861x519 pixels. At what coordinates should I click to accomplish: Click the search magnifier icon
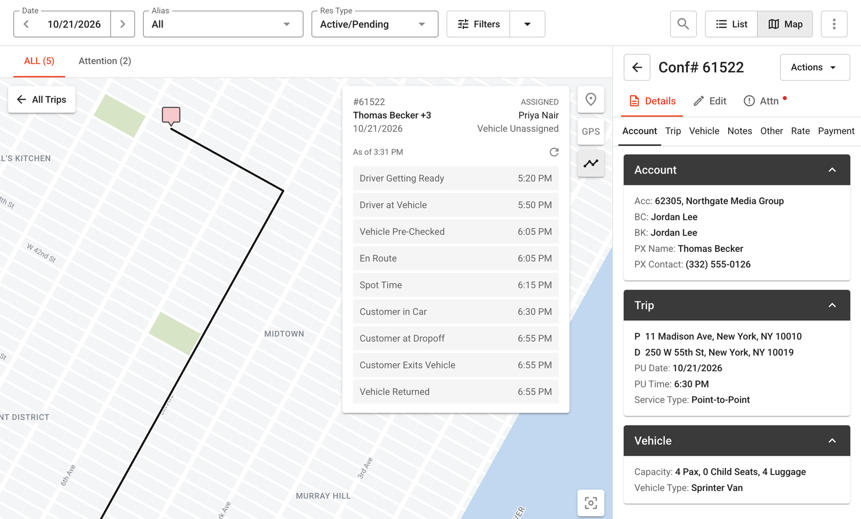pyautogui.click(x=683, y=24)
